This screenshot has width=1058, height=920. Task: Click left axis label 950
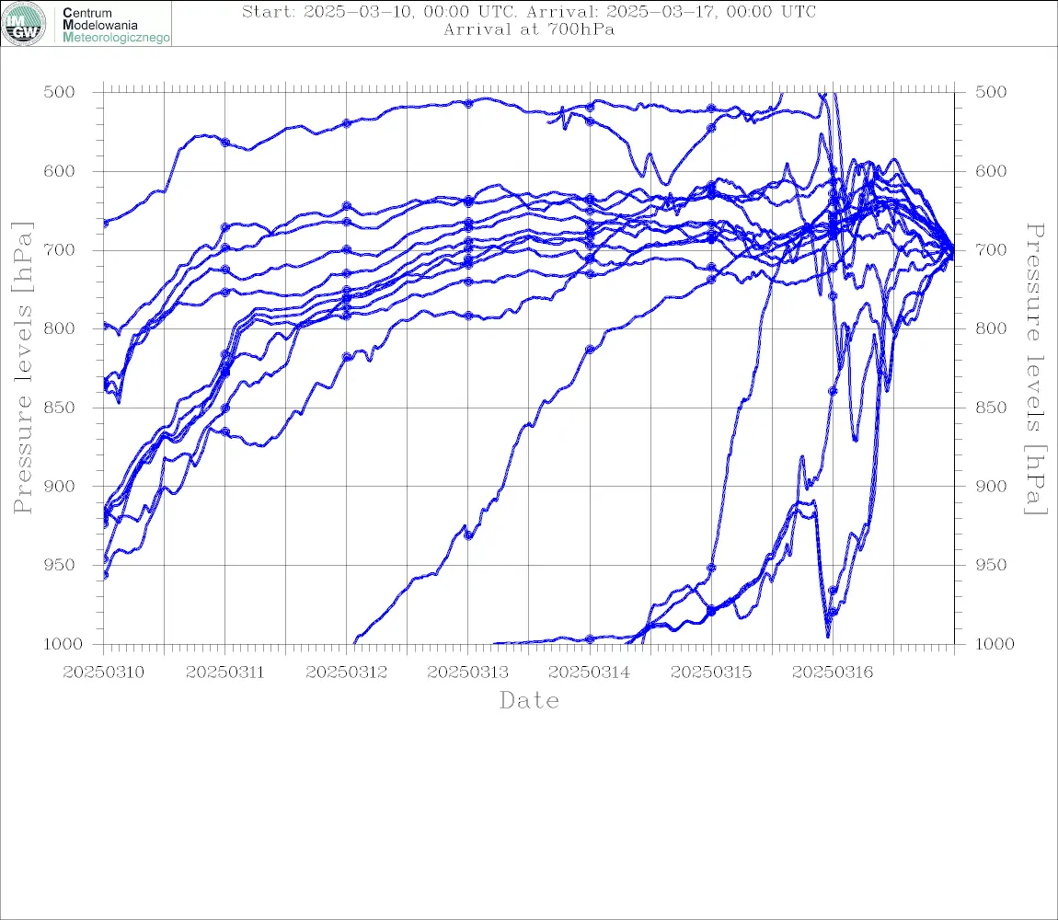tap(59, 565)
